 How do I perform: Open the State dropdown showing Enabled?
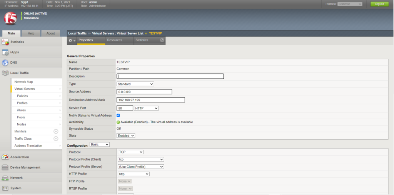tap(126, 136)
